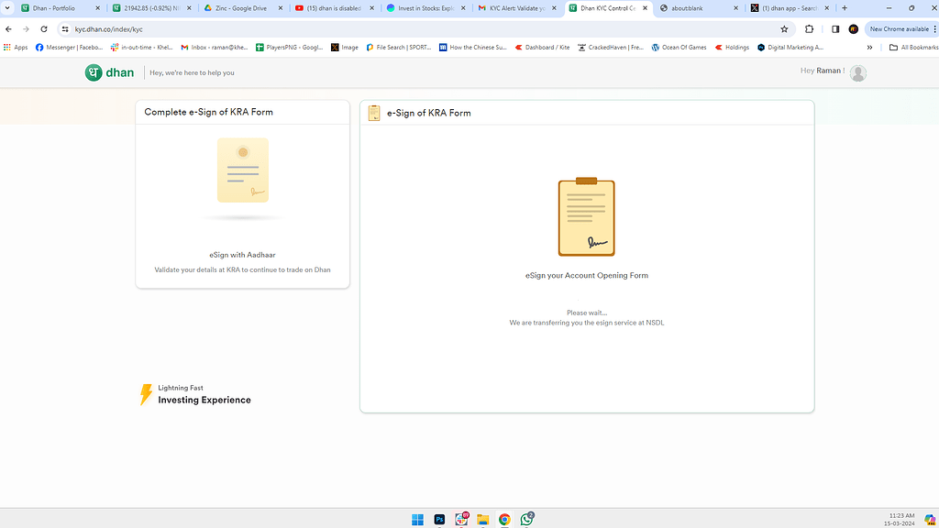Click the Raman profile avatar on the page
The width and height of the screenshot is (939, 528).
pos(858,72)
